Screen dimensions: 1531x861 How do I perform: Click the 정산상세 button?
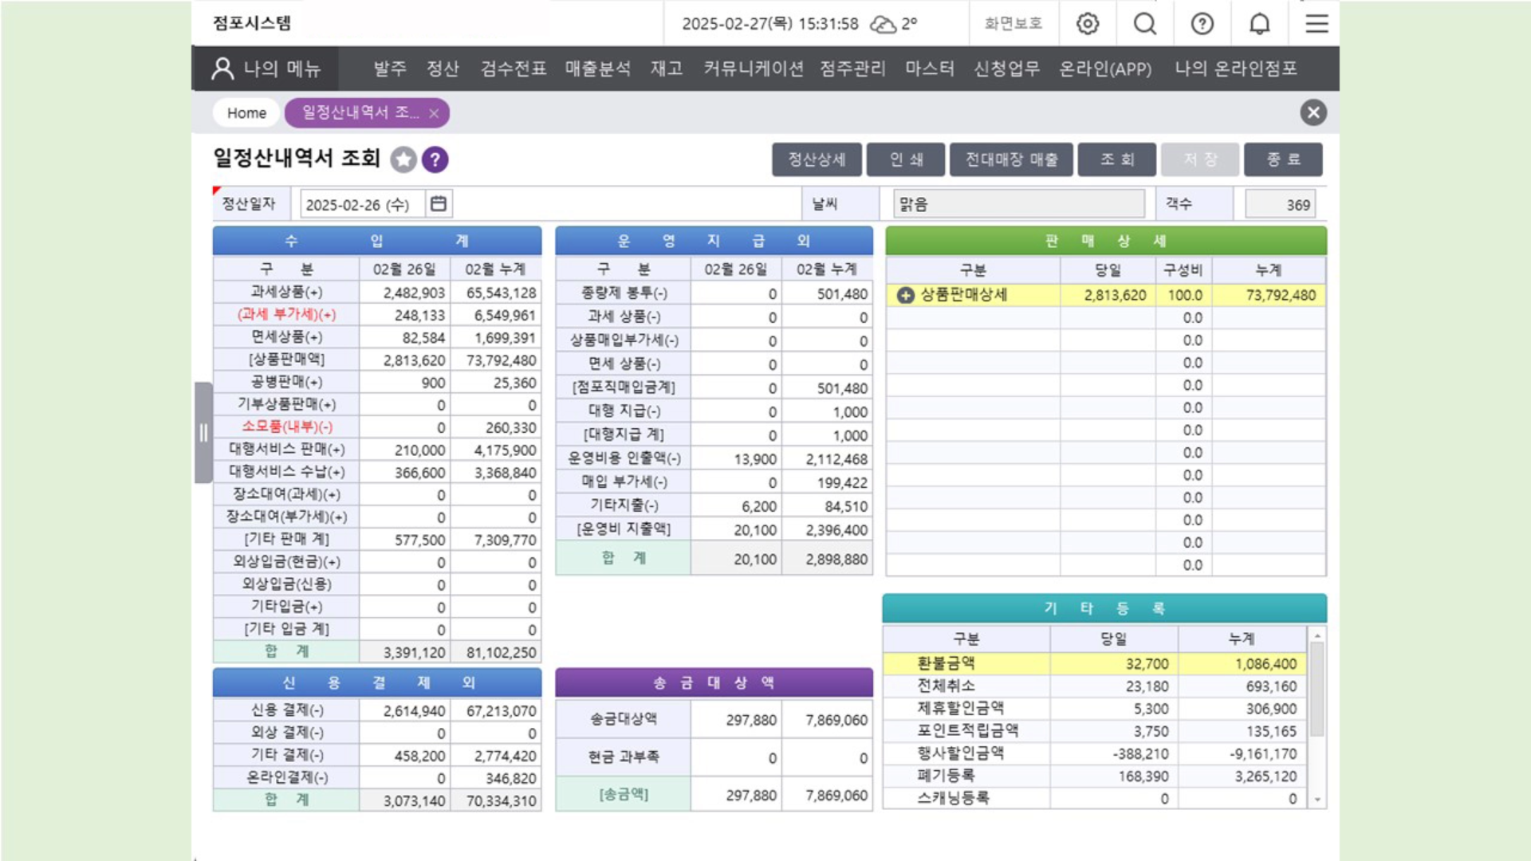coord(817,159)
